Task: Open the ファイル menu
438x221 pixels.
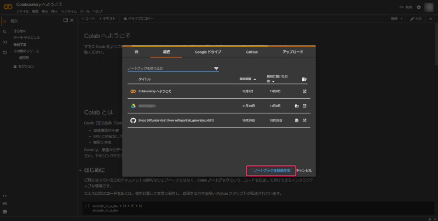Action: [x=22, y=11]
